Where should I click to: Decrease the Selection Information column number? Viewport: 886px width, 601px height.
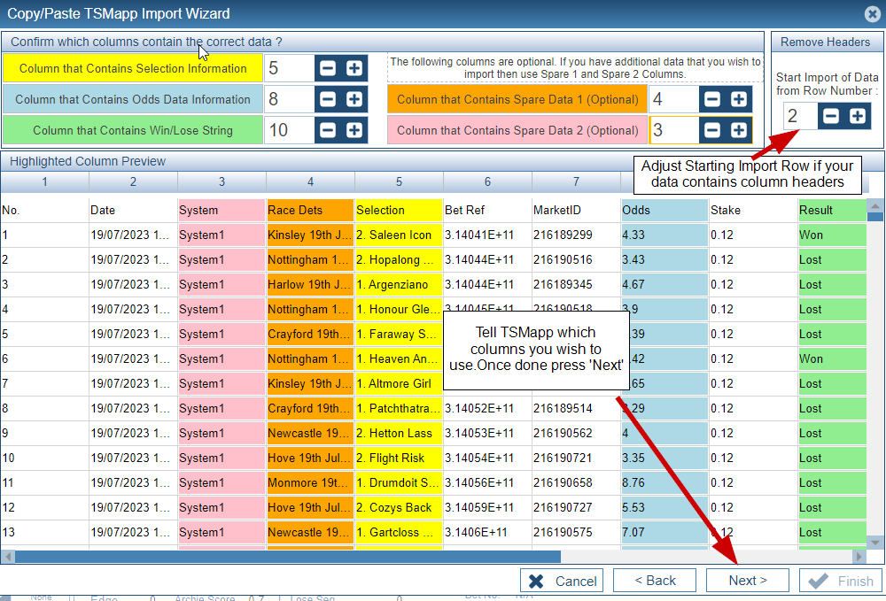click(328, 68)
